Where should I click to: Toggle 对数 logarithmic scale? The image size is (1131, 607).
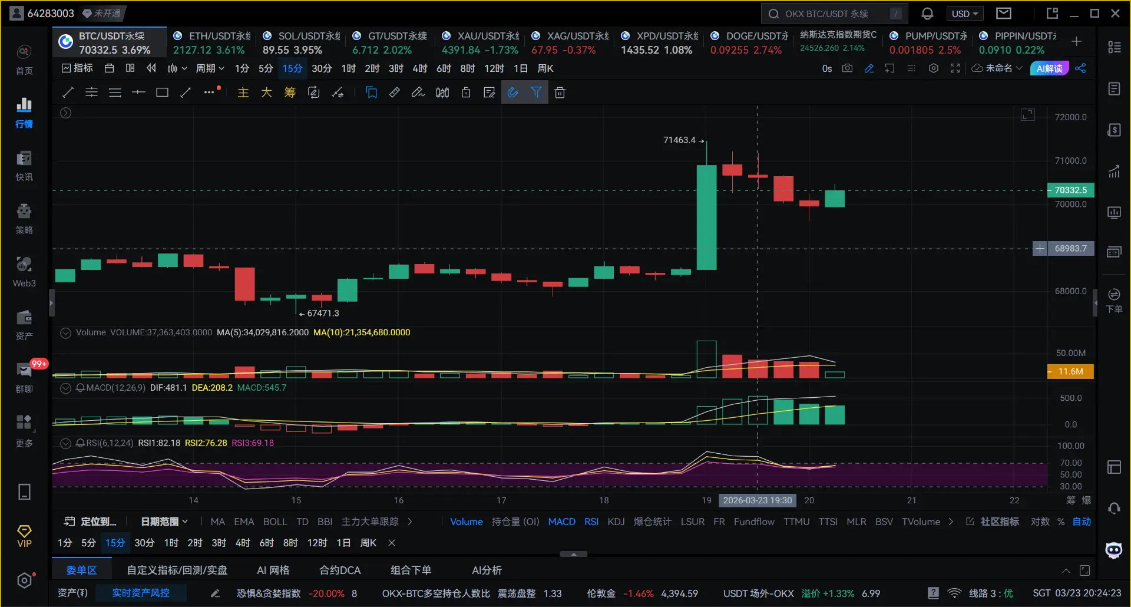point(1040,522)
